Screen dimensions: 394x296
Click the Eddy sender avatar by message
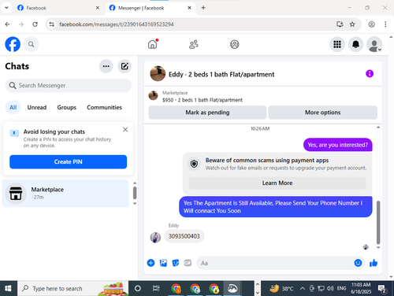coord(155,237)
